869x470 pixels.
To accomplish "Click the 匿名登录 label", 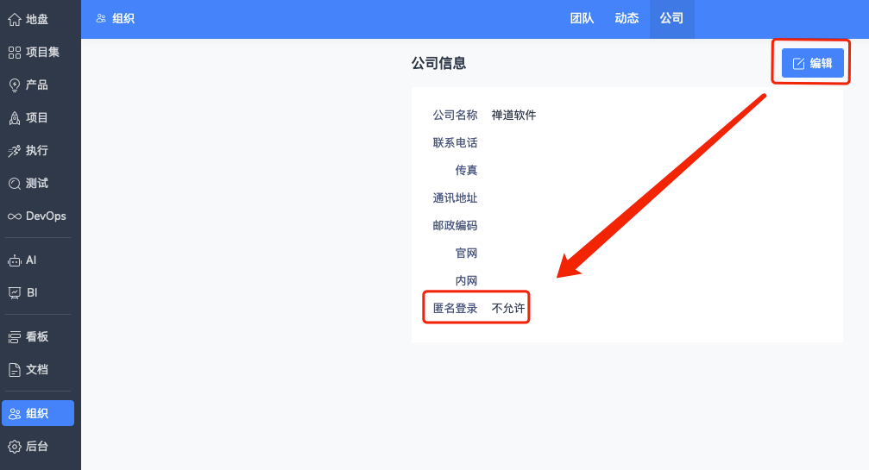I will 455,309.
